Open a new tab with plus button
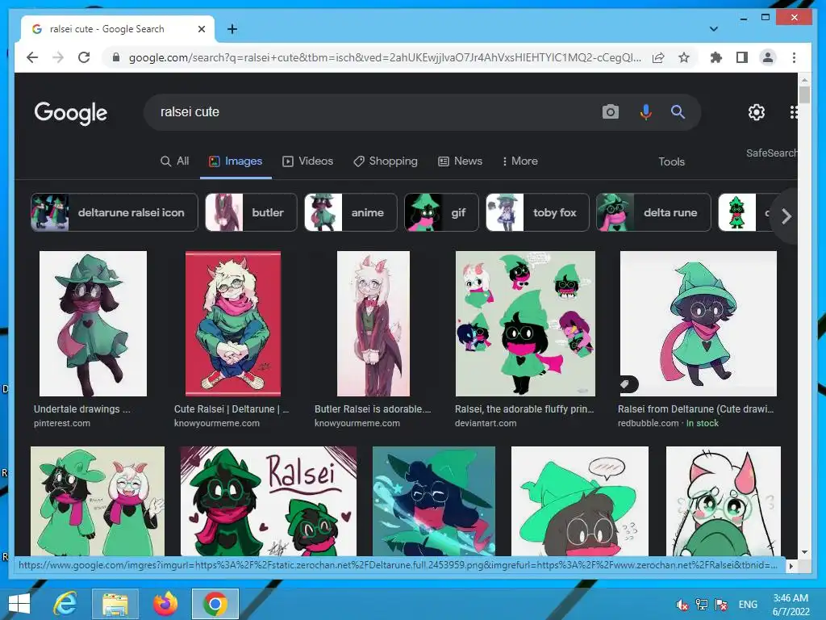 pyautogui.click(x=232, y=29)
